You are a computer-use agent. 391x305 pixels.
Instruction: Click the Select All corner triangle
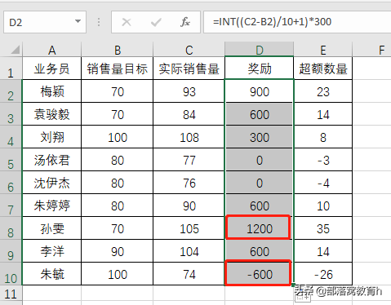pos(16,50)
